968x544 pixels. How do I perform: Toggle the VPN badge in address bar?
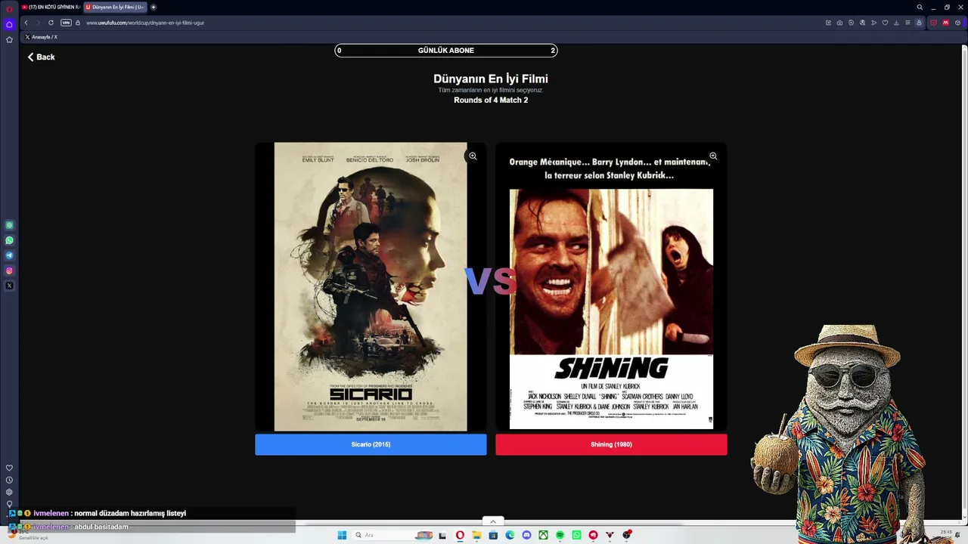(66, 23)
